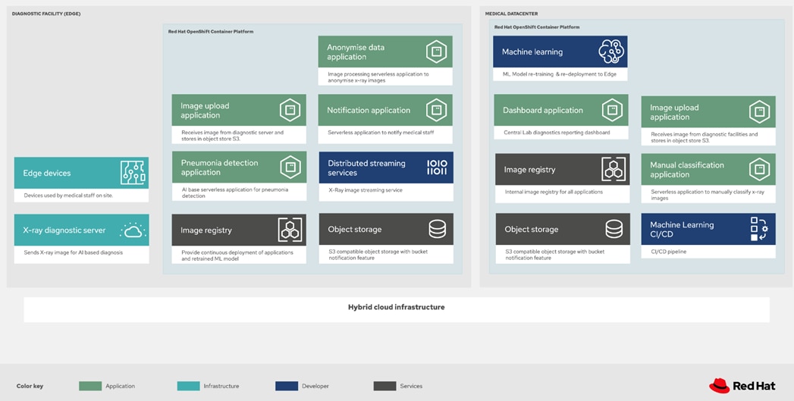
Task: Click edge 'Red Hat OpenShift Container Platform' label
Action: click(x=211, y=31)
